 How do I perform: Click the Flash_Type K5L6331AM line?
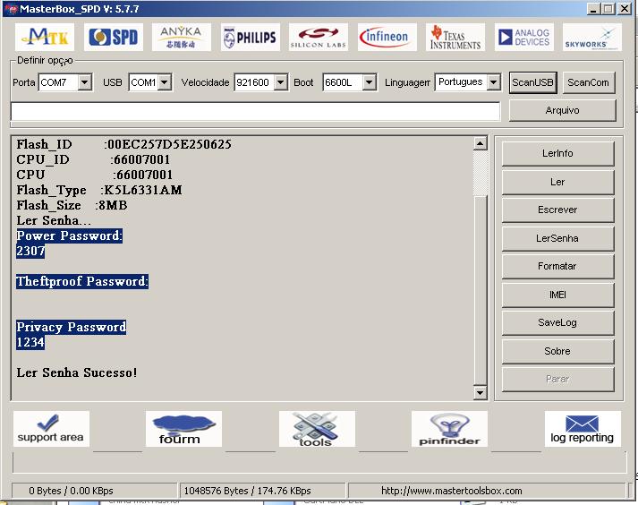(99, 190)
